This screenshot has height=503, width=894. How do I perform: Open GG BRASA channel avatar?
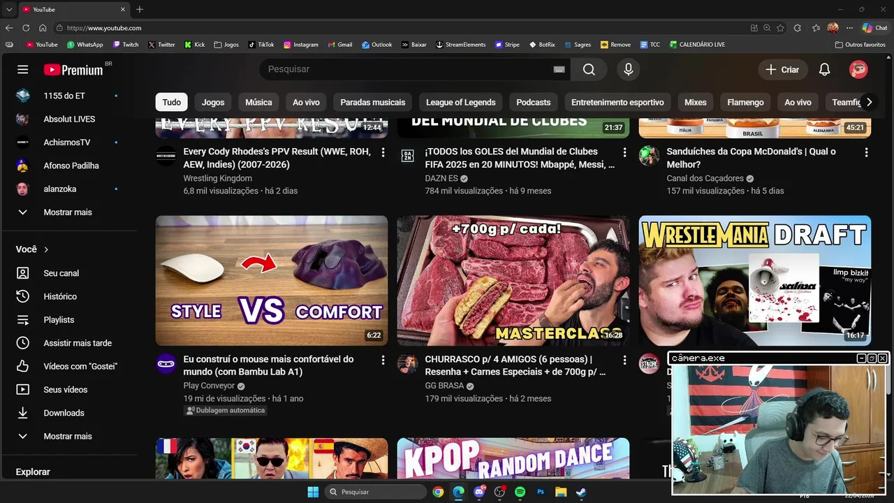408,363
